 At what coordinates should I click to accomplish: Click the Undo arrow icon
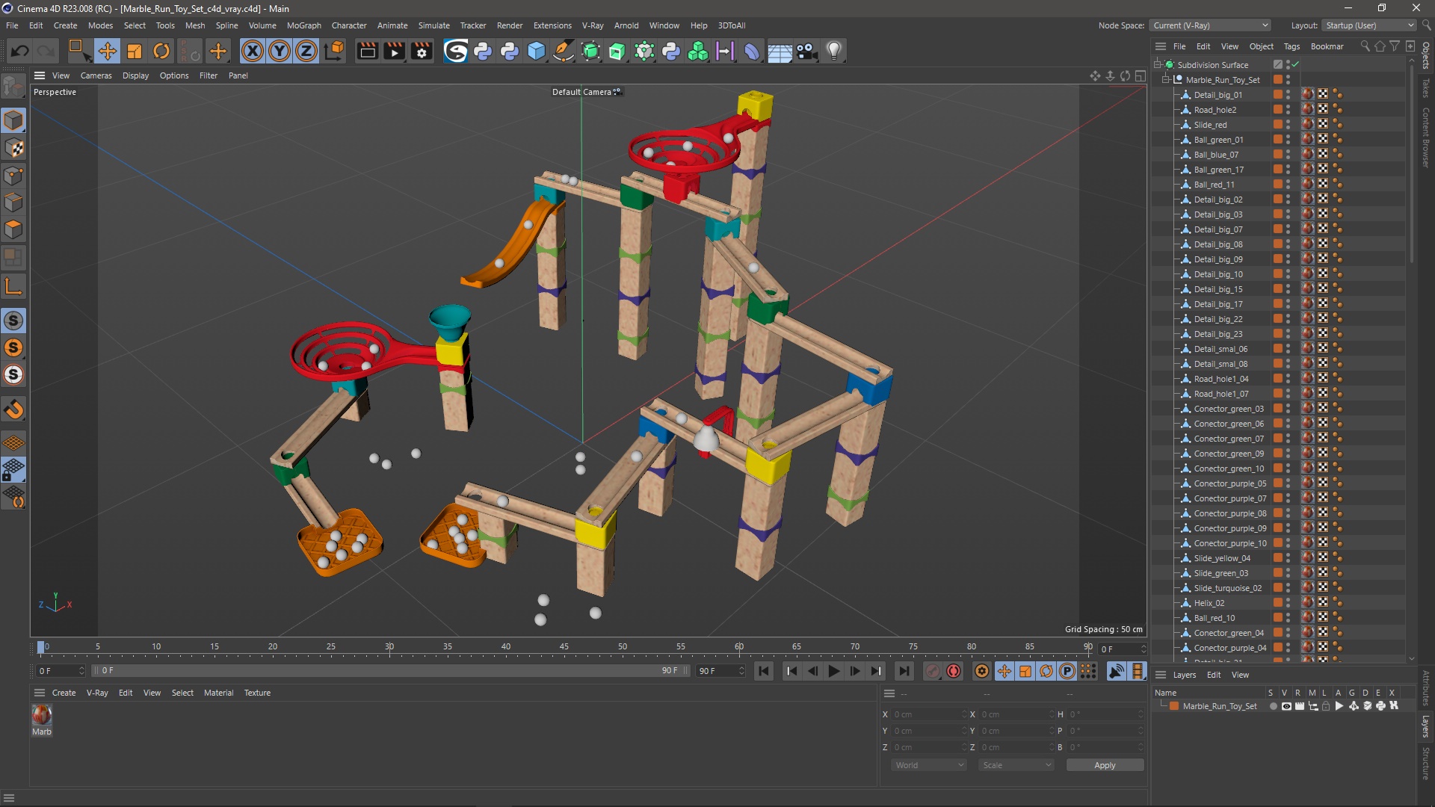20,51
